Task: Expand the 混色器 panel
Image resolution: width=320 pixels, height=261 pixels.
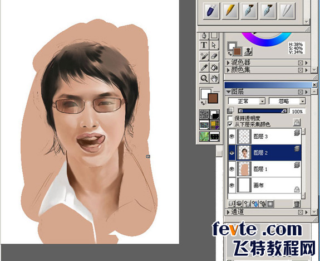Action: [x=241, y=62]
